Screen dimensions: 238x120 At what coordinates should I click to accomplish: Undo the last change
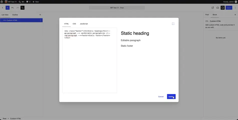13,8
